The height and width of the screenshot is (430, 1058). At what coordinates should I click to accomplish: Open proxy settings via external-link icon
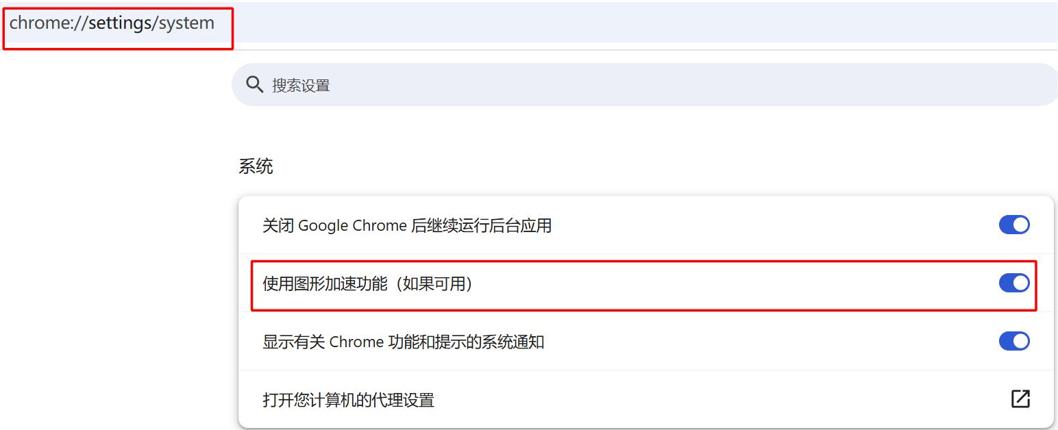tap(1020, 399)
